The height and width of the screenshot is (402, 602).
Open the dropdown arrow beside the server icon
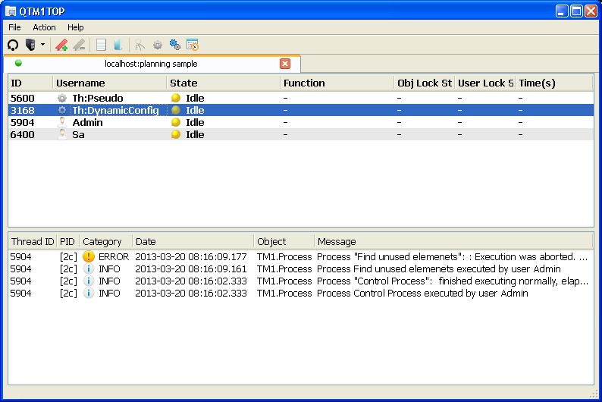pos(42,45)
